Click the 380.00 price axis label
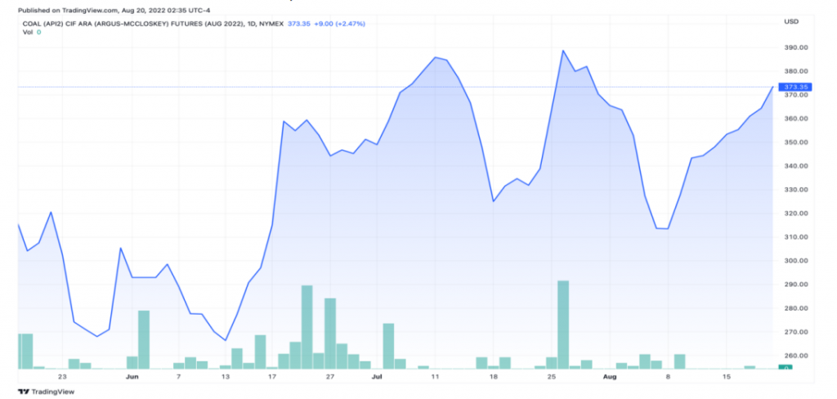The height and width of the screenshot is (399, 837). [794, 72]
